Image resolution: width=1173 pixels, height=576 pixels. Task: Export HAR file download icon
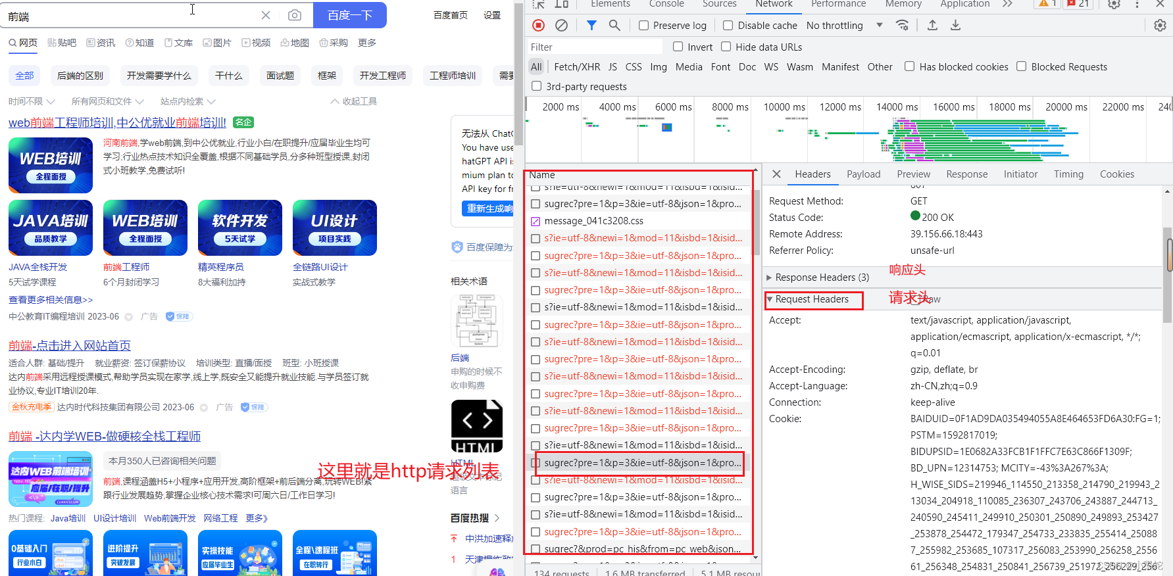[955, 25]
